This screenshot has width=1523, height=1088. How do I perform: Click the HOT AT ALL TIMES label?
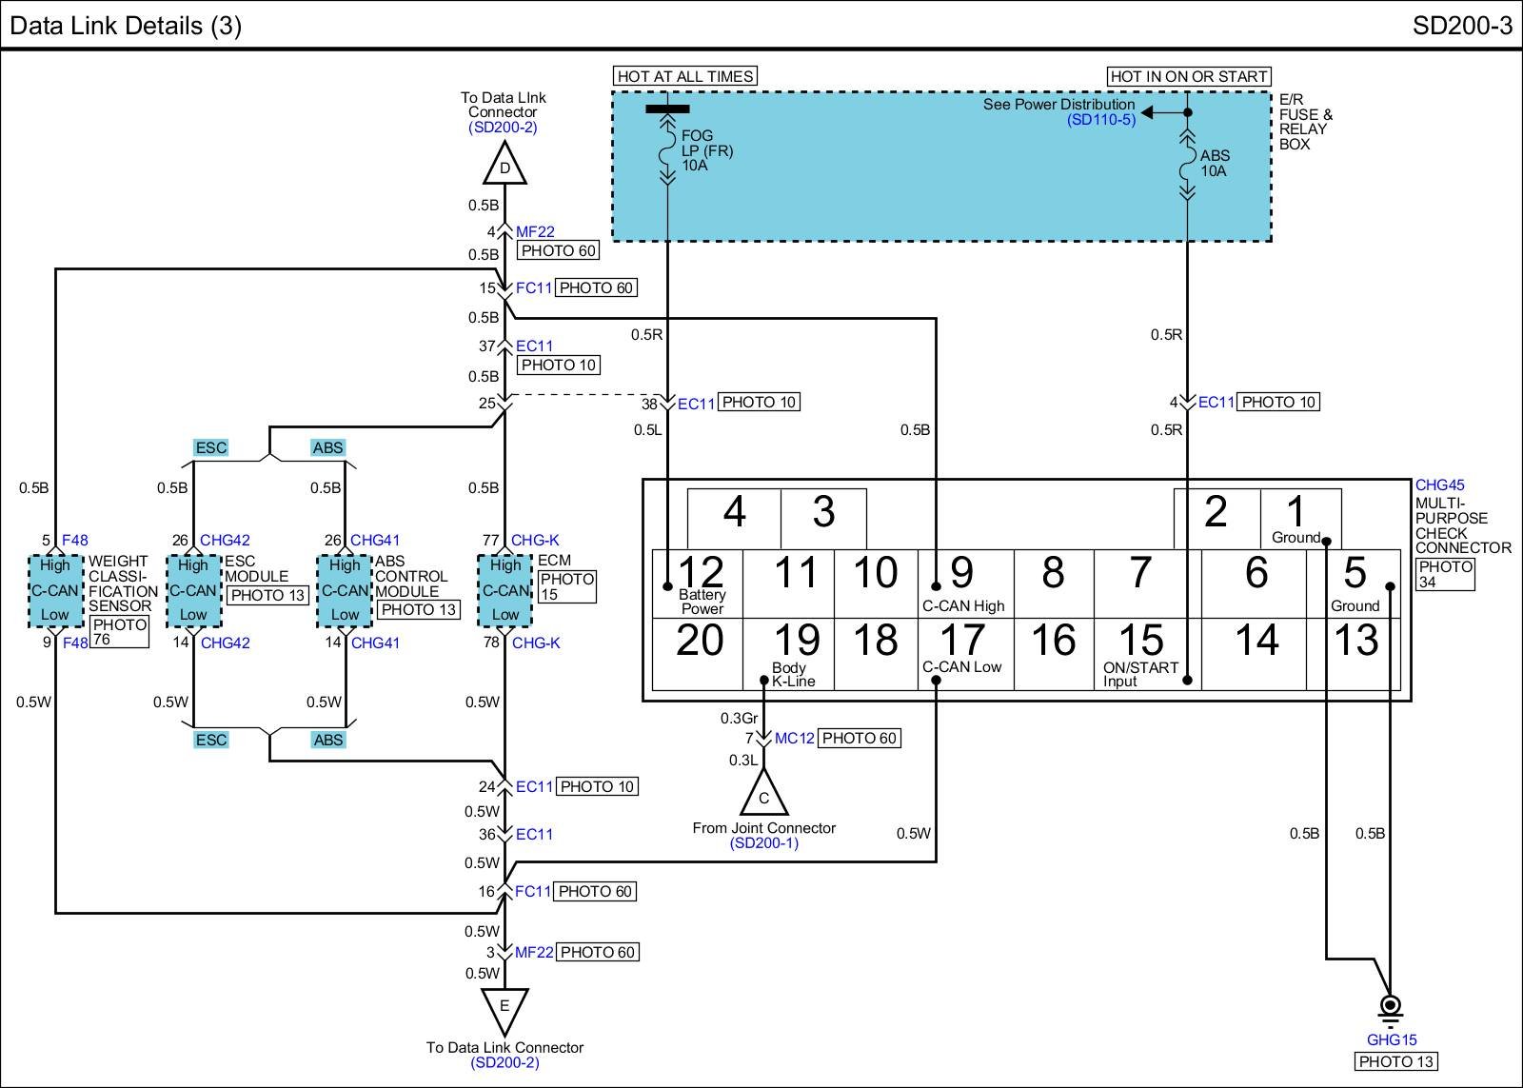pos(685,76)
